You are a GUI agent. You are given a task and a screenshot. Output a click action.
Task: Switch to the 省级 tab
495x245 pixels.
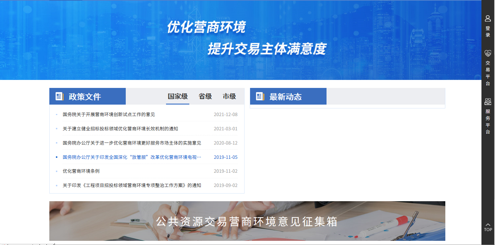205,97
